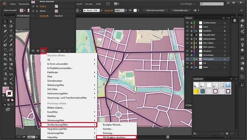This screenshot has height=140, width=247.
Task: Select the Eyedropper tool
Action: point(5,69)
